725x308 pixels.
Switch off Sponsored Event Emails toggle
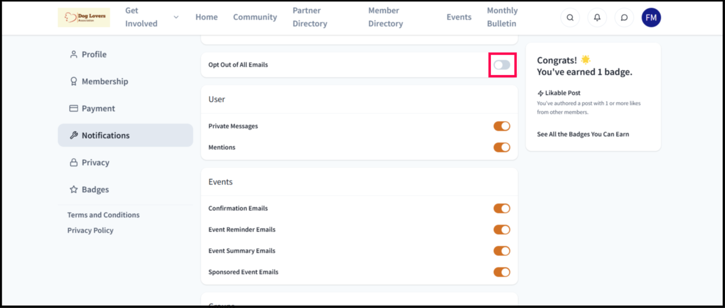point(502,272)
